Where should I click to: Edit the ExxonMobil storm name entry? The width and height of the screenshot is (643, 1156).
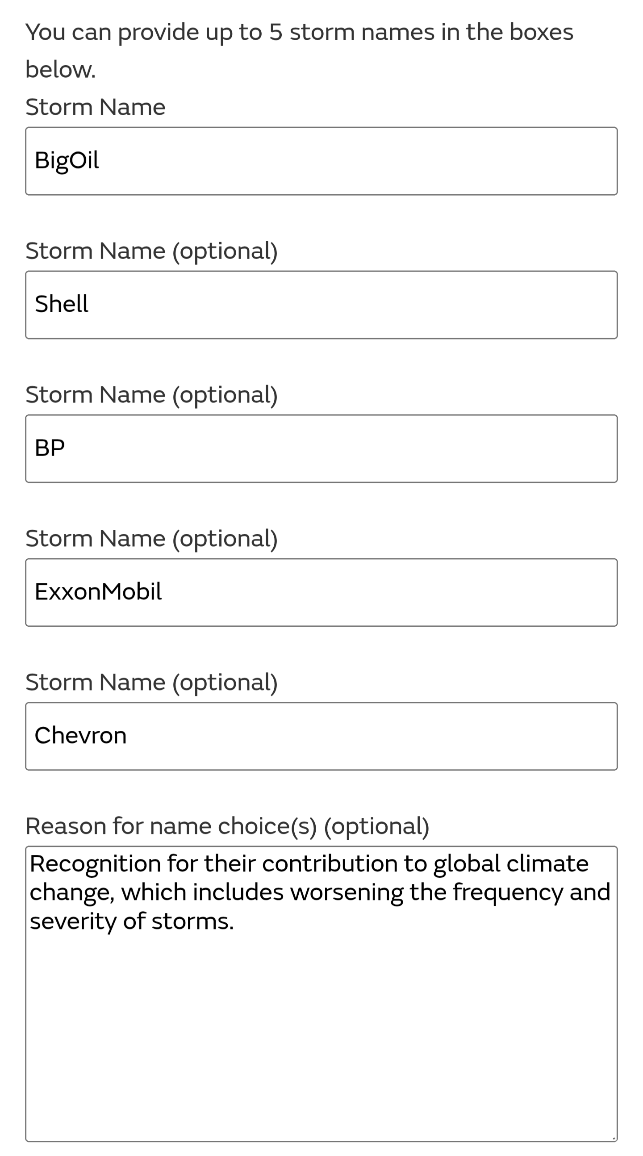point(321,592)
